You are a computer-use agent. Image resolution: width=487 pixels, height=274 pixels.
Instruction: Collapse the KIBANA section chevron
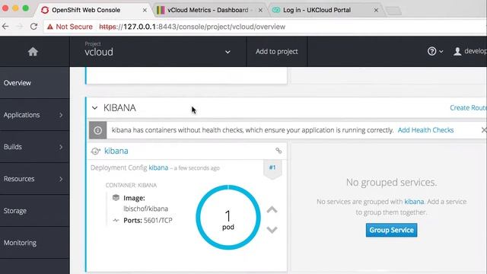94,108
